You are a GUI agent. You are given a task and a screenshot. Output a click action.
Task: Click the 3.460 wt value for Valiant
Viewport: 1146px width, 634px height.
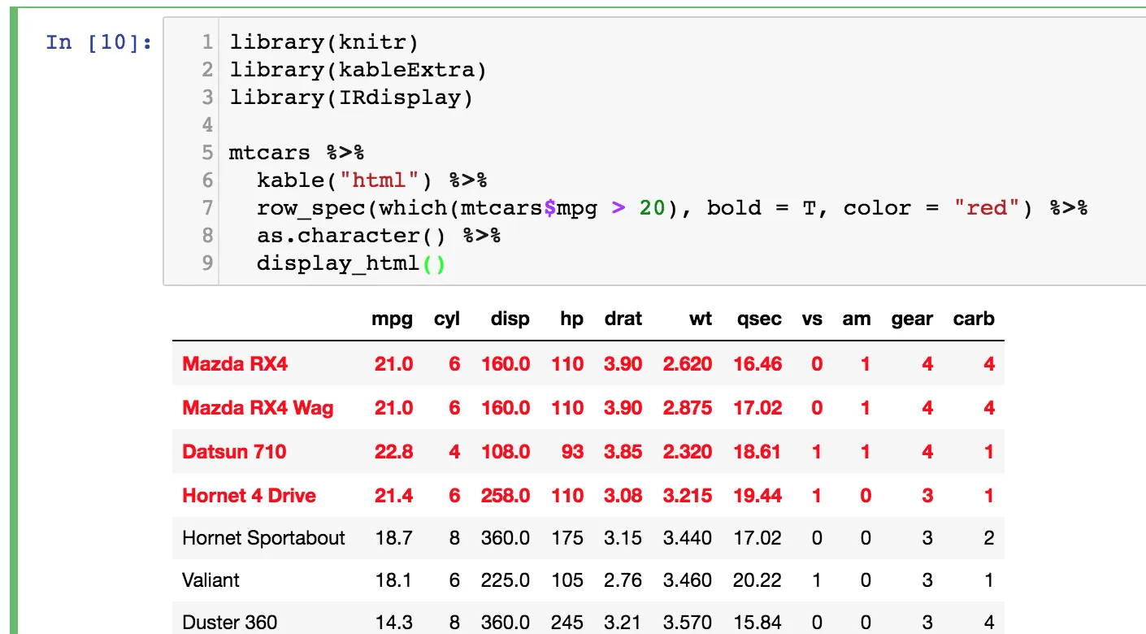click(688, 580)
